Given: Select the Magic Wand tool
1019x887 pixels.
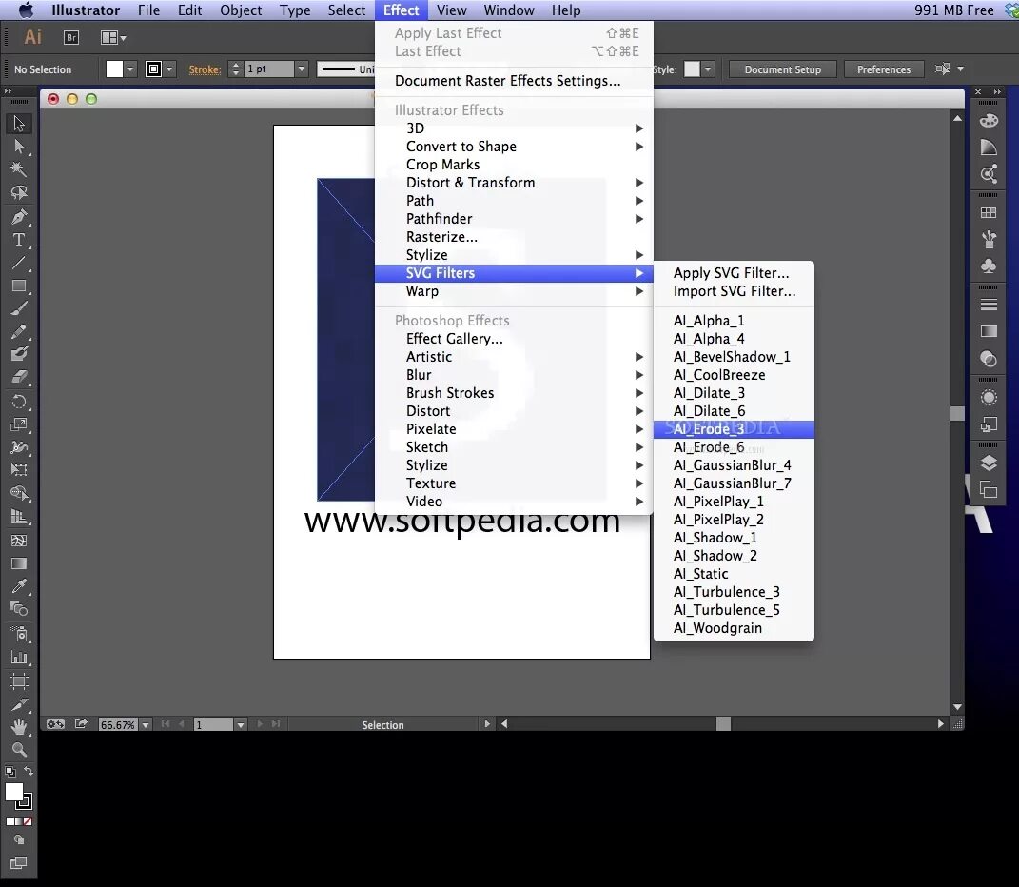Looking at the screenshot, I should pos(19,169).
